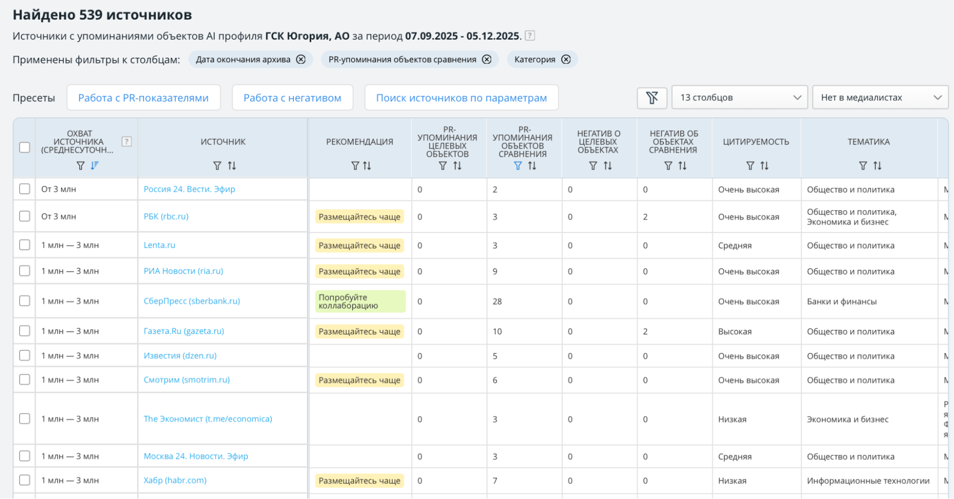The height and width of the screenshot is (499, 954).
Task: Open the Lenta.ru source link
Action: click(x=159, y=245)
